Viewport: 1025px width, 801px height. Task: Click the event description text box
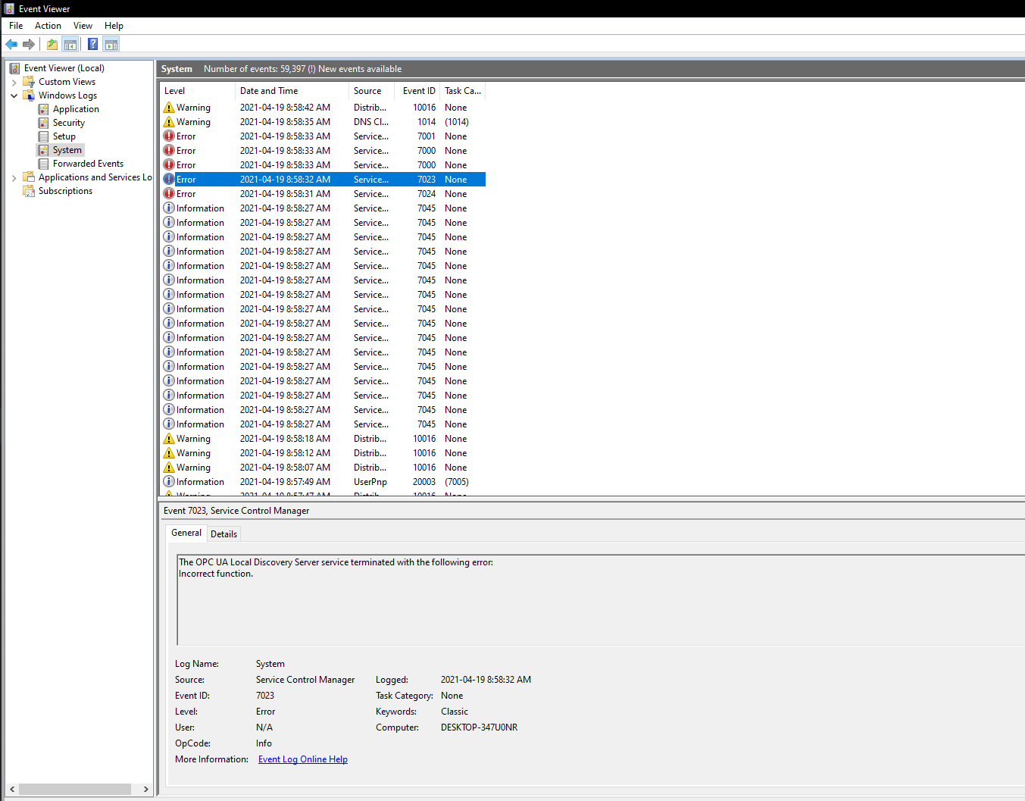601,600
